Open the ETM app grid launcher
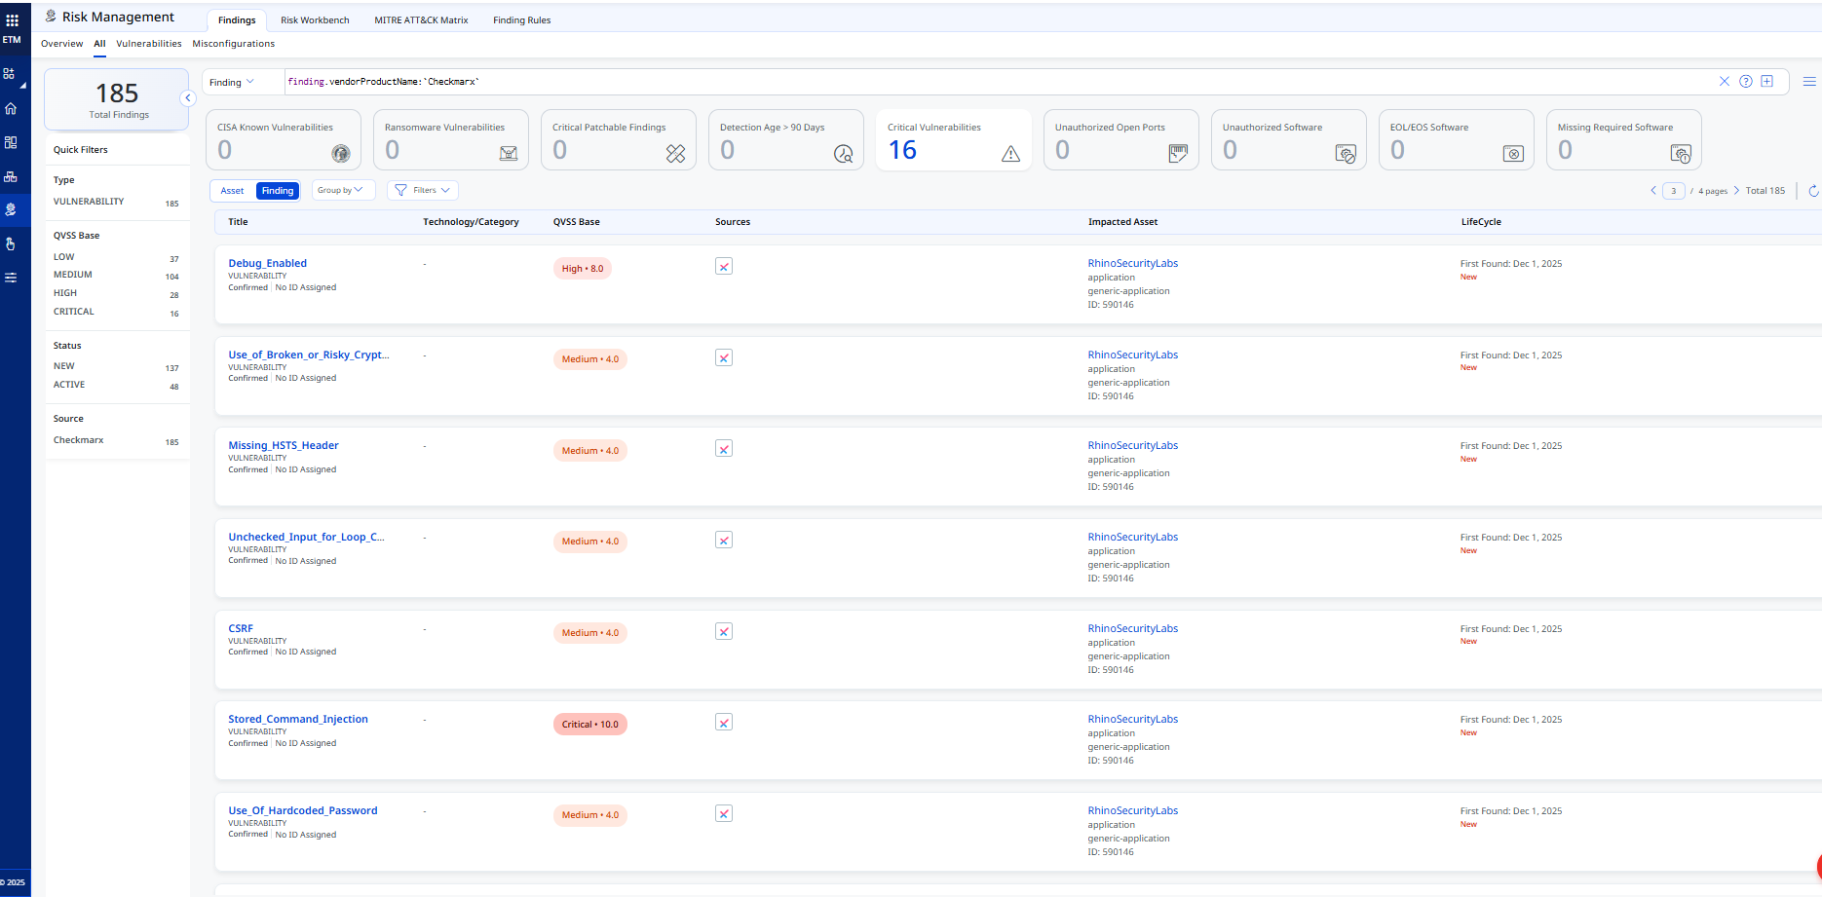The image size is (1822, 897). pyautogui.click(x=12, y=19)
